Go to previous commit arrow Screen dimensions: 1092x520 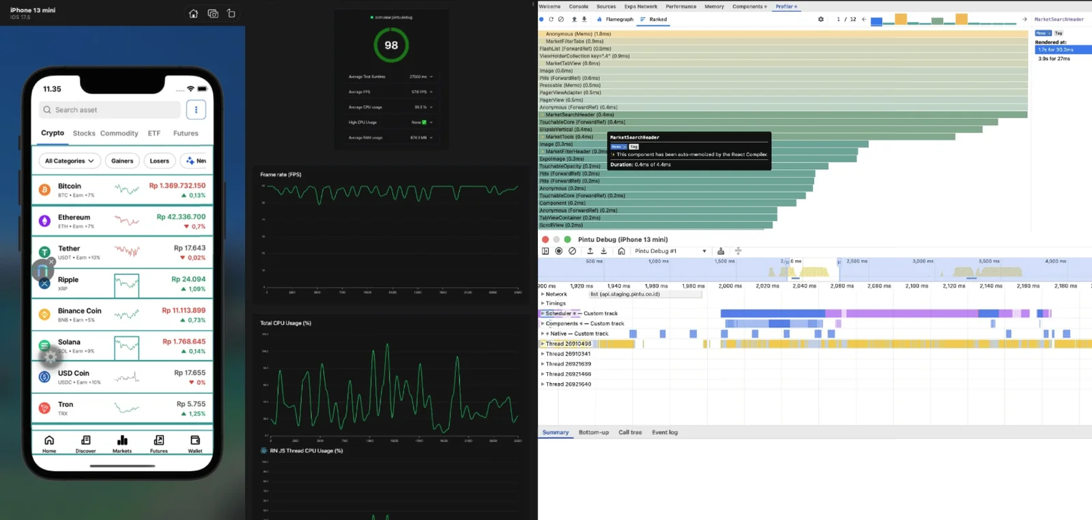point(864,19)
